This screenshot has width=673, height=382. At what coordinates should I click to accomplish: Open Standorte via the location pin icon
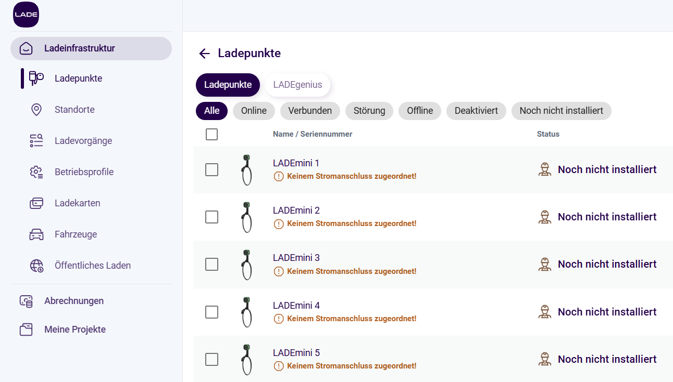(36, 110)
